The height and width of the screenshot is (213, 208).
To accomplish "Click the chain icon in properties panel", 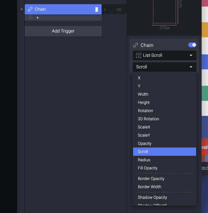I will click(136, 45).
